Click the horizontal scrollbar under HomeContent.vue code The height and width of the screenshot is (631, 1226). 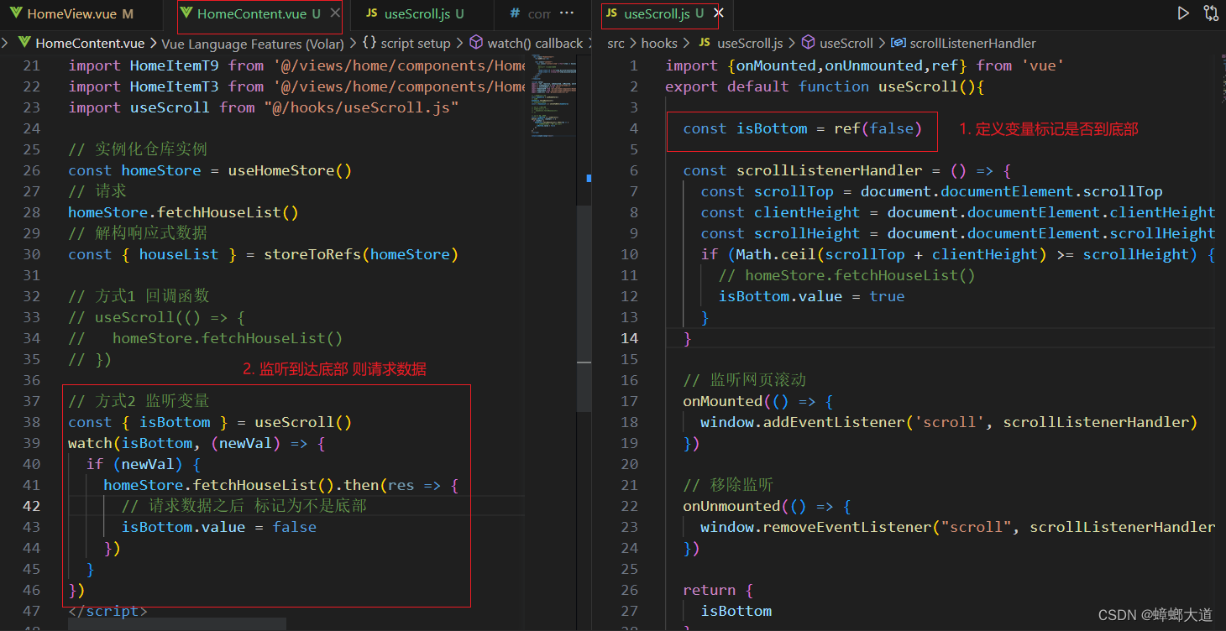click(177, 624)
